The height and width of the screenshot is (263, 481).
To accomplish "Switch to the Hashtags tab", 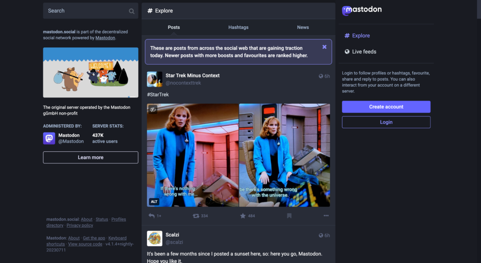I will pos(238,27).
